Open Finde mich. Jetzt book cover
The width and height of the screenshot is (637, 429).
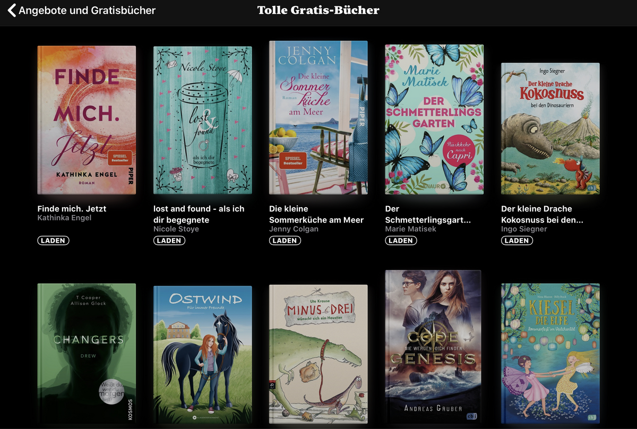coord(87,120)
